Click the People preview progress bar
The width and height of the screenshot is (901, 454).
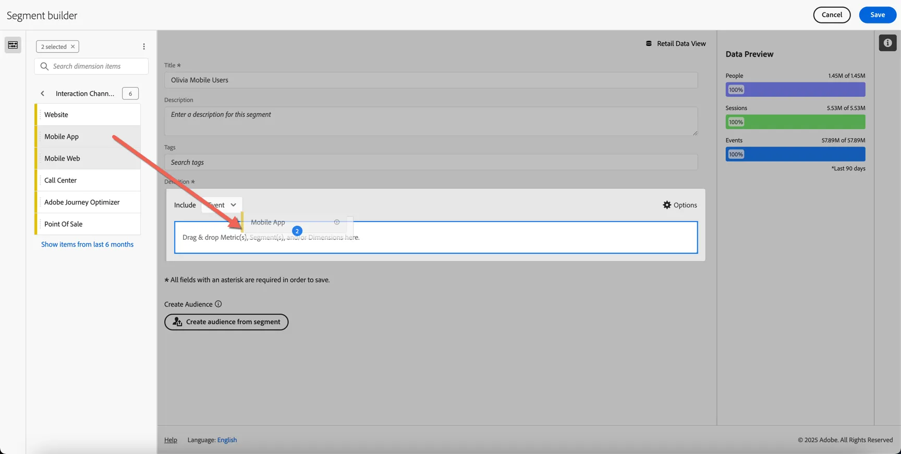point(795,90)
